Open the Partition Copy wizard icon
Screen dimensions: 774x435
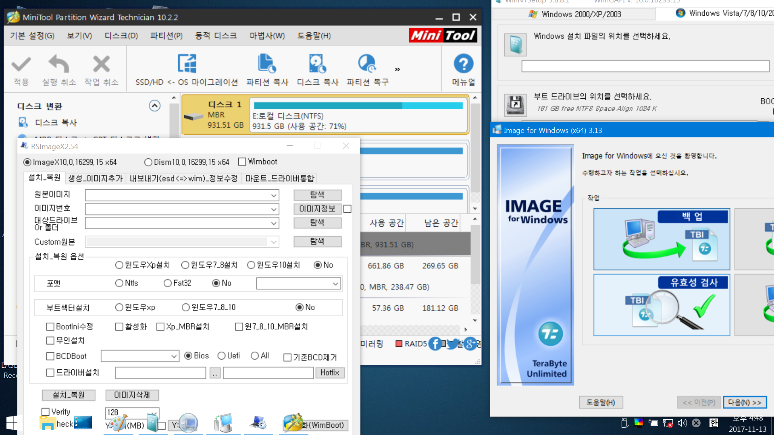[x=267, y=64]
